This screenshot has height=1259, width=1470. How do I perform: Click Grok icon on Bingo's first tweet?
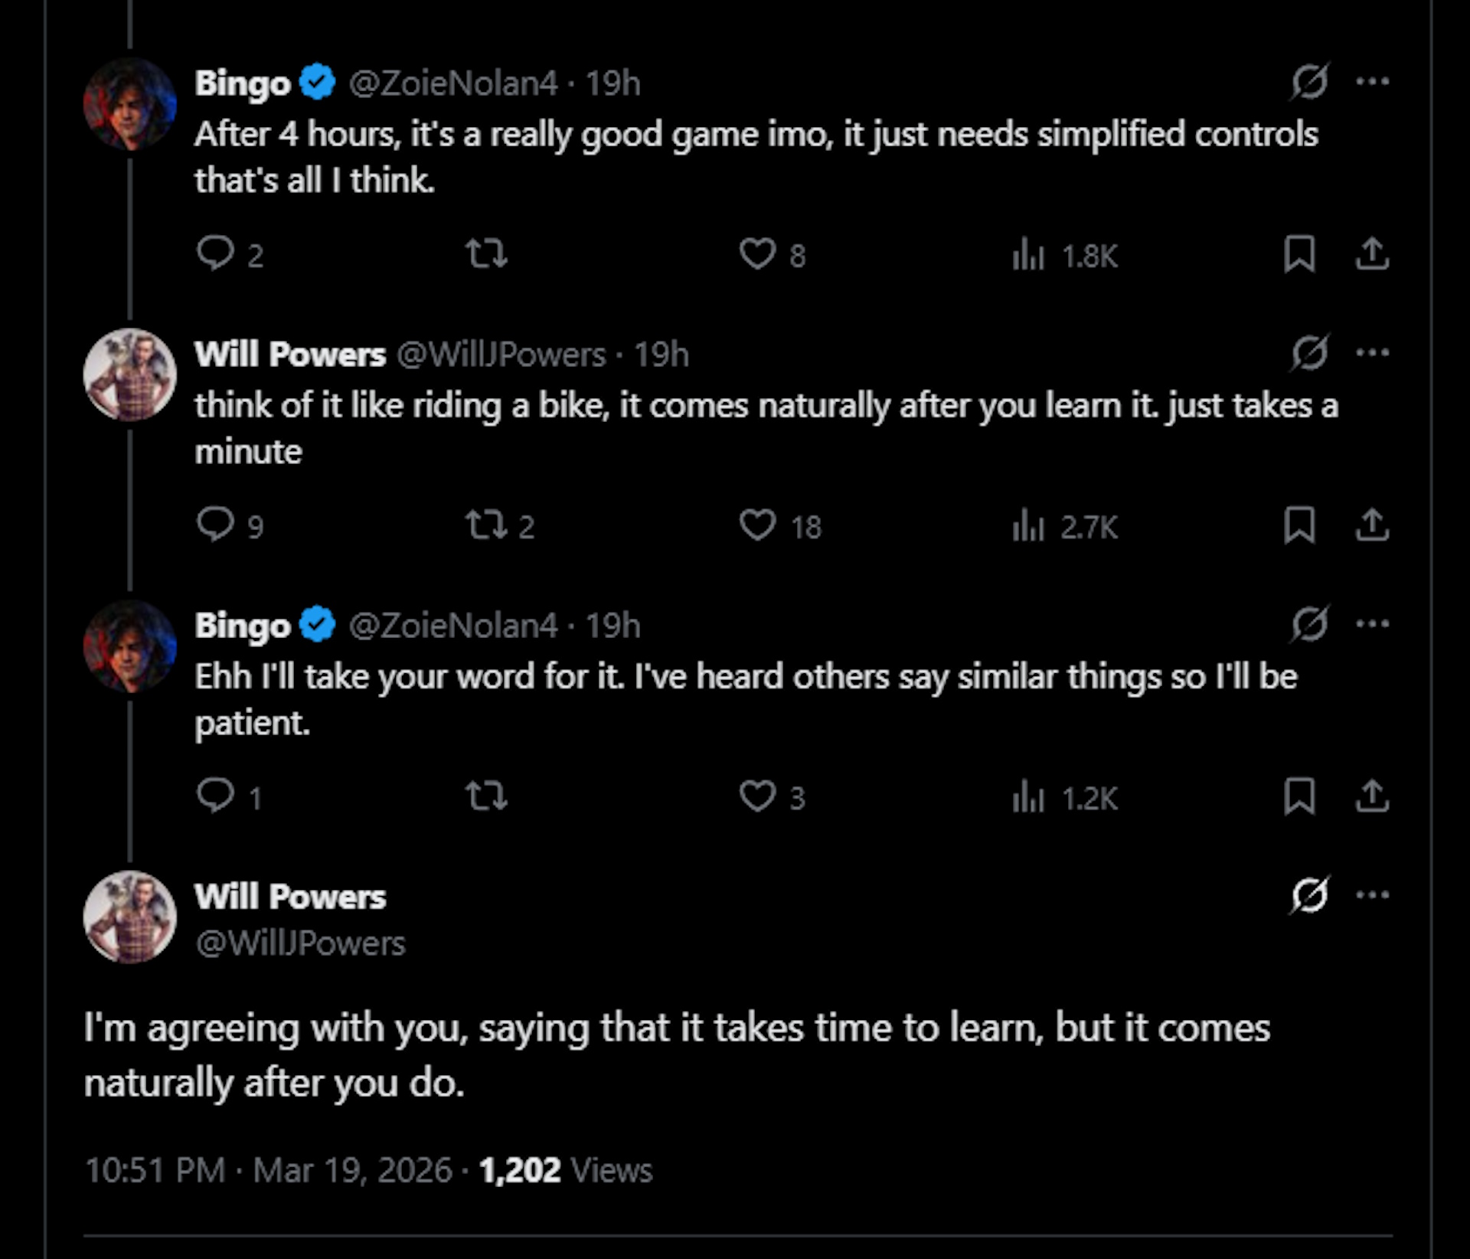(1309, 81)
